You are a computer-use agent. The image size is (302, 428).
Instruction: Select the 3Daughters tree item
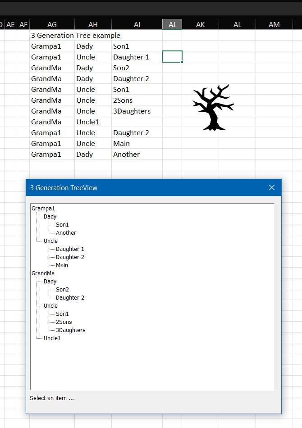point(70,330)
